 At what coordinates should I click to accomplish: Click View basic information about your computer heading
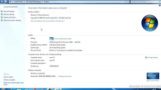click(x=48, y=8)
